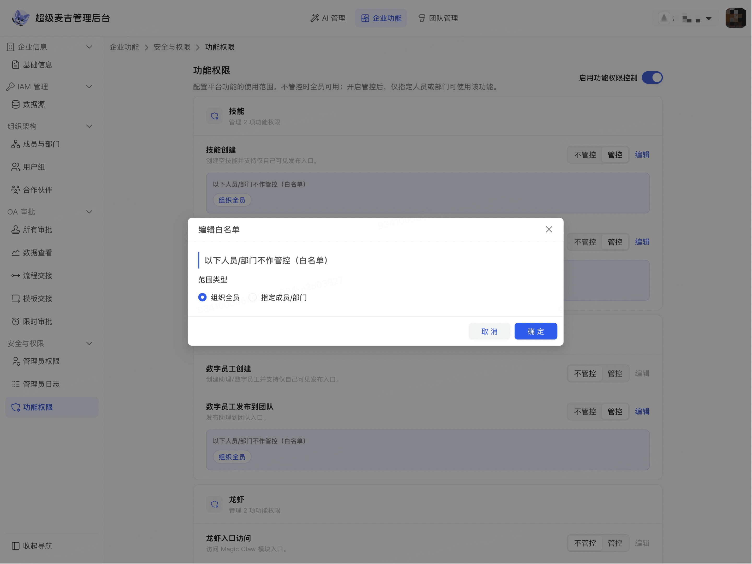Switch to the AI 管理 tab
This screenshot has height=564, width=752.
(x=328, y=18)
